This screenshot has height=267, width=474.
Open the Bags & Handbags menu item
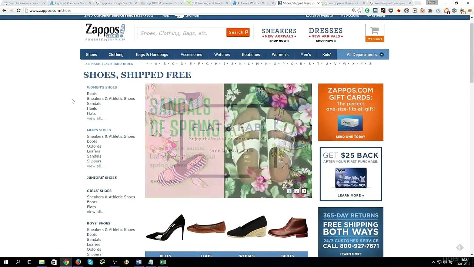[x=152, y=55]
